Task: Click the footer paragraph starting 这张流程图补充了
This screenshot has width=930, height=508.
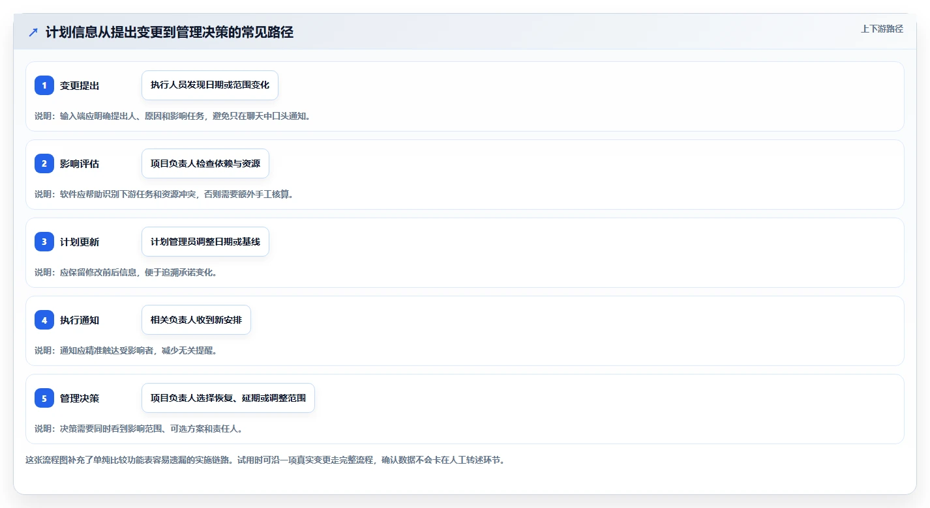Action: tap(265, 460)
